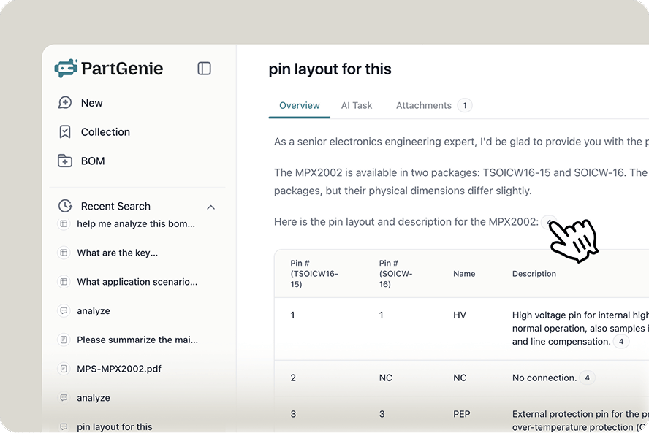Click citation badge 4 after 'No connection.'
This screenshot has width=649, height=433.
point(587,378)
